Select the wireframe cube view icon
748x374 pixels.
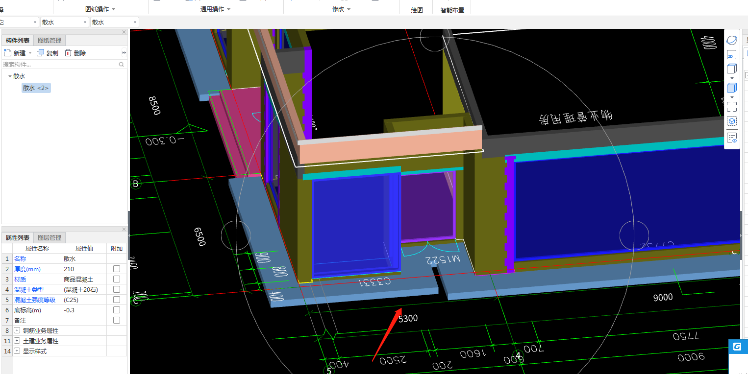pyautogui.click(x=731, y=69)
